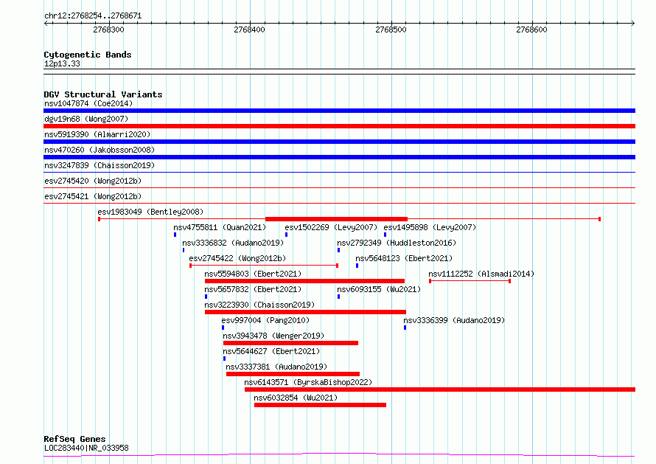
Task: Select the dgv19n68 (Wong2007) variant label
Action: (86, 119)
